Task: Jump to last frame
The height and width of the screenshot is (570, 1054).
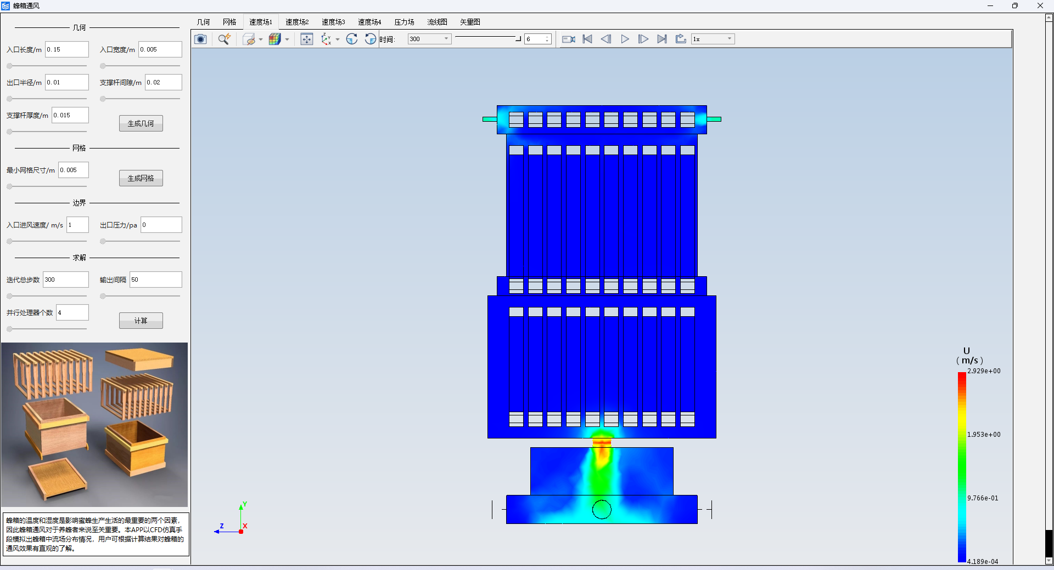Action: pos(662,39)
